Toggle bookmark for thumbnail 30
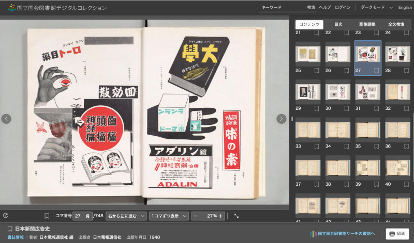414x243 pixels. 347,108
